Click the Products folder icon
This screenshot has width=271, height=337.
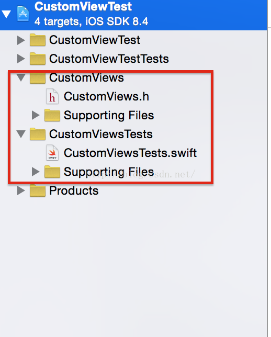pos(38,190)
